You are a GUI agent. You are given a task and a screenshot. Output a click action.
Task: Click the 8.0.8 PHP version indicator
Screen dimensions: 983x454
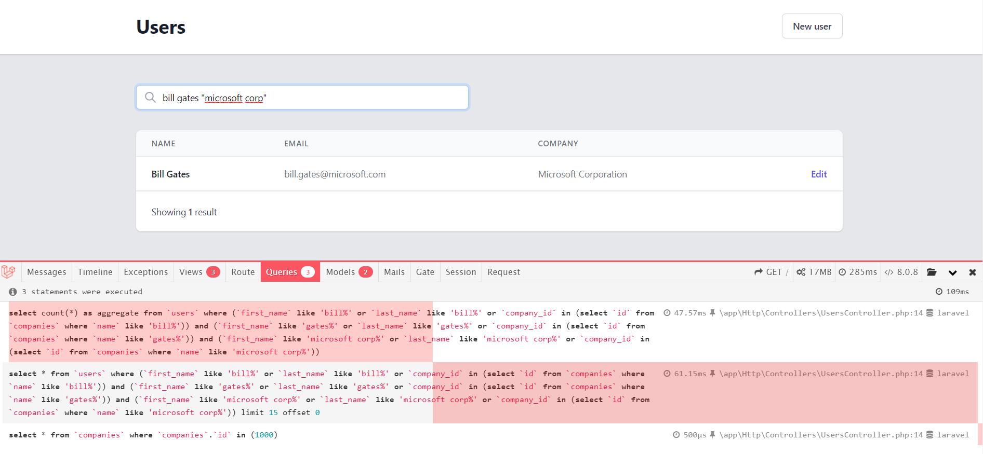901,272
